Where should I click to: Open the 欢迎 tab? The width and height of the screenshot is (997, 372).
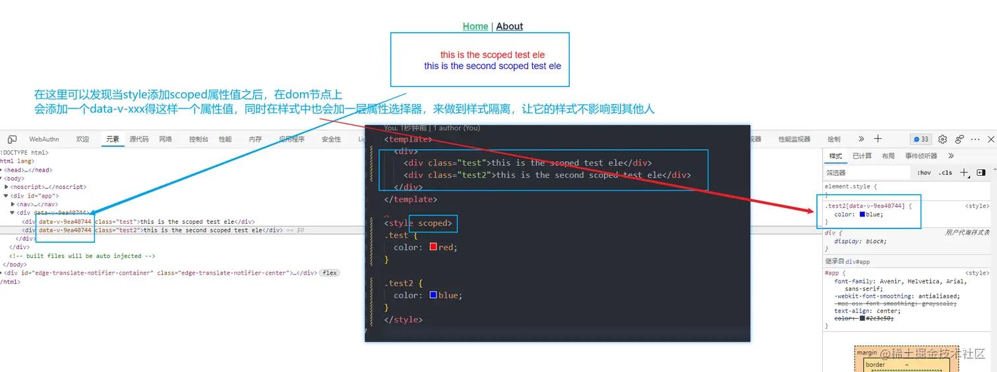[82, 140]
